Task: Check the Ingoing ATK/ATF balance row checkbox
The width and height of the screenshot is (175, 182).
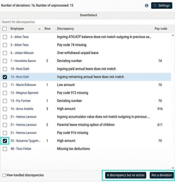Action: [5, 37]
